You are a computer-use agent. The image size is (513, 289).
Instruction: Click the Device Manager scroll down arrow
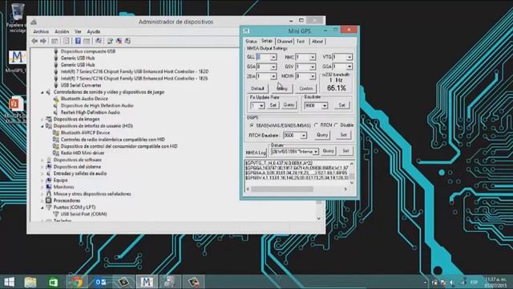click(319, 218)
